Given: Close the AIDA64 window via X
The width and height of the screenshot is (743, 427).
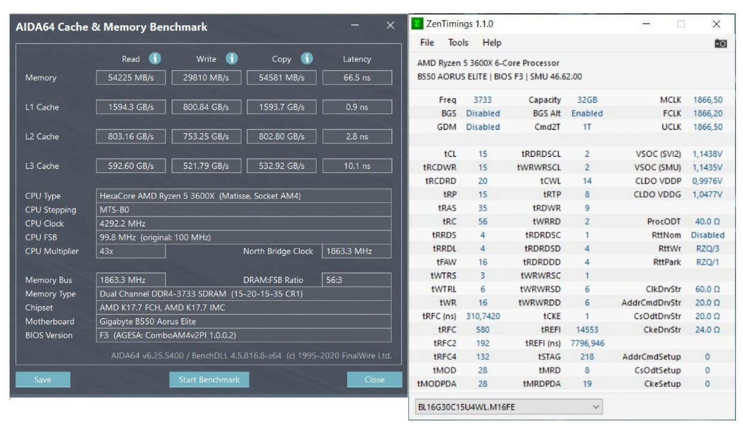Looking at the screenshot, I should point(390,25).
